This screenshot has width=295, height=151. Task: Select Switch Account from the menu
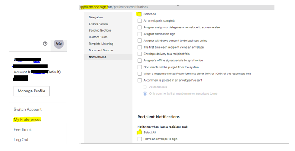[28, 109]
